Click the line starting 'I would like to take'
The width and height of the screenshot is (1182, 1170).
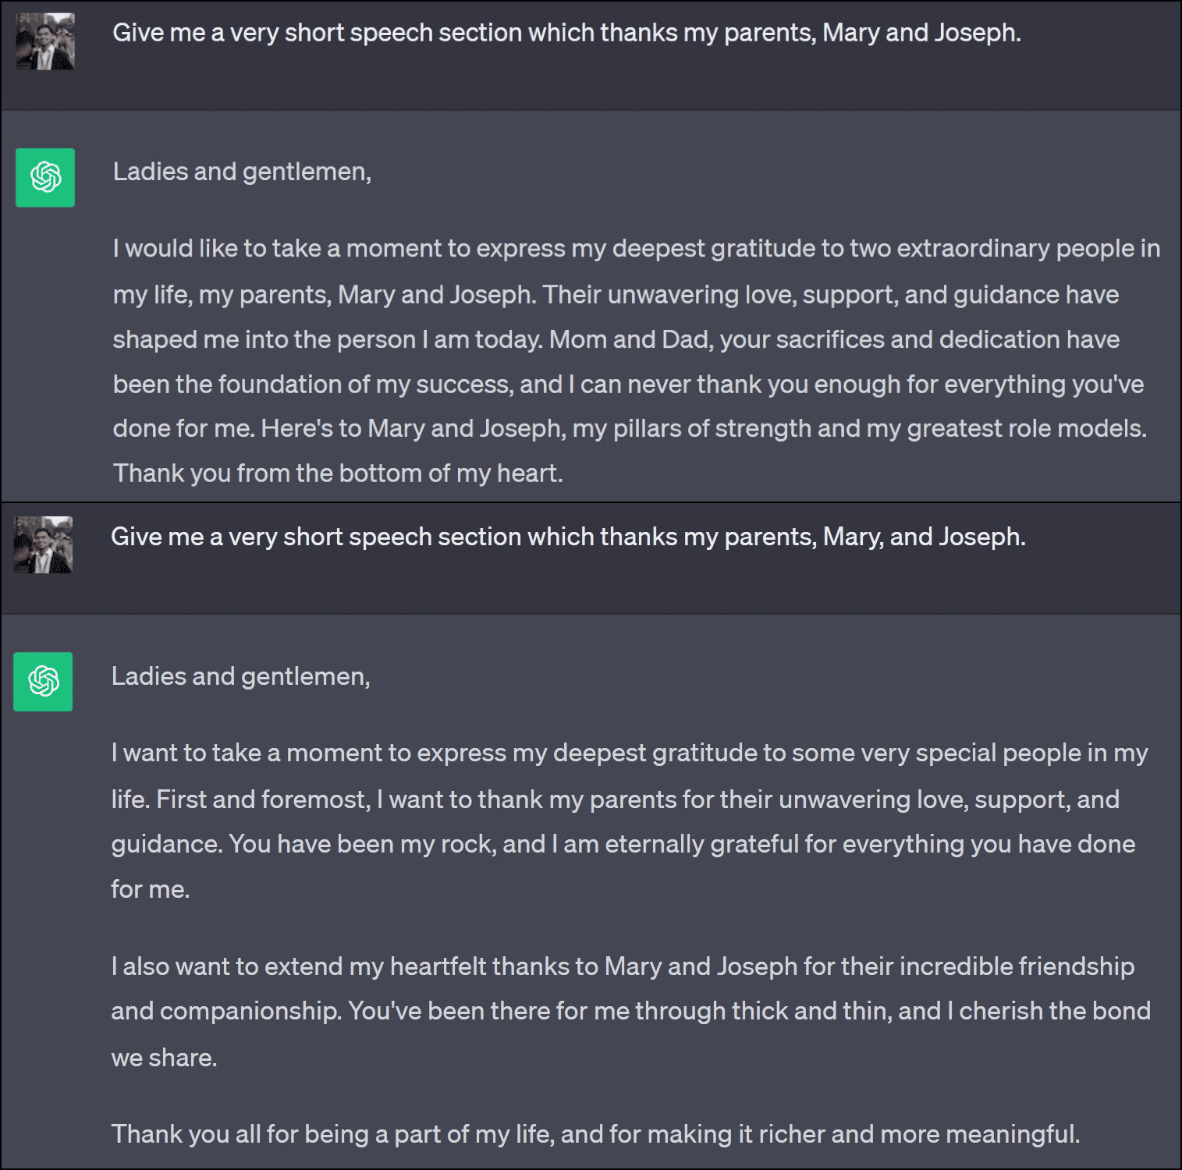(x=636, y=249)
